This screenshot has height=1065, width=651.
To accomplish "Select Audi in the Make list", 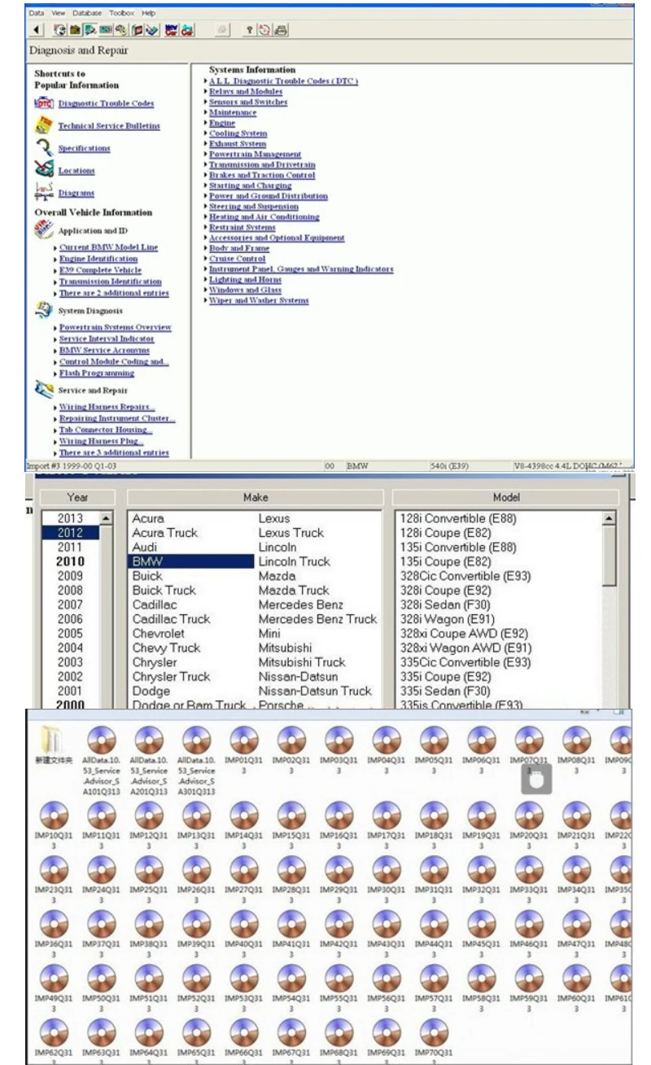I will [x=146, y=548].
